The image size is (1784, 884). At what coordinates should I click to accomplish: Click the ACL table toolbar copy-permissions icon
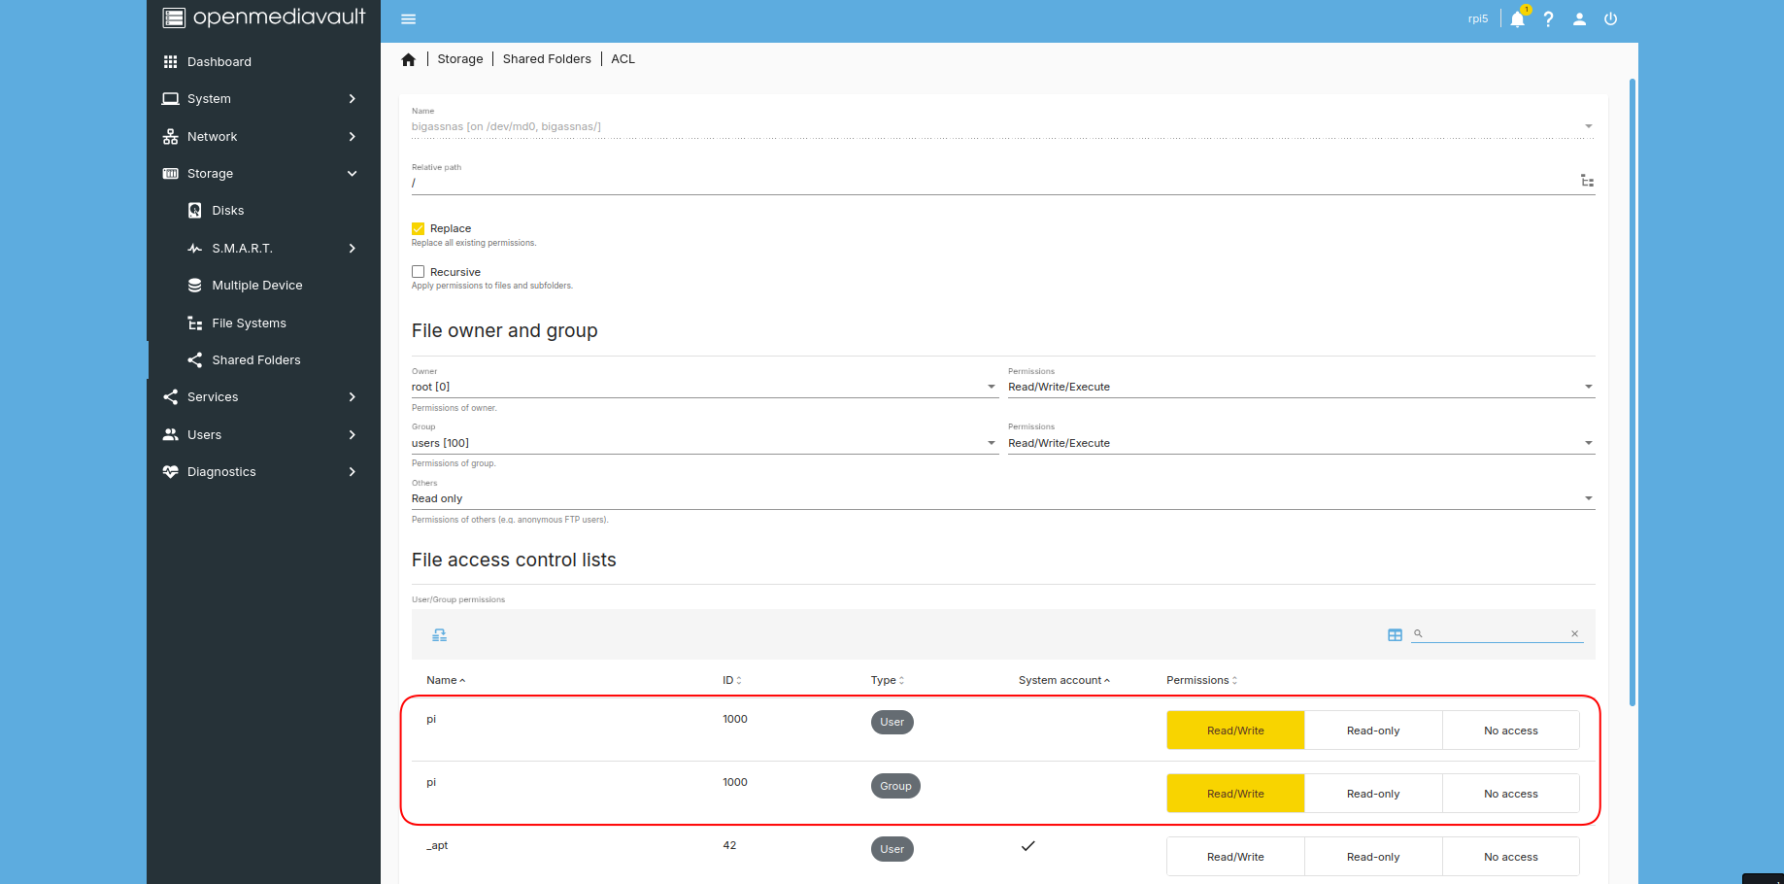(x=440, y=635)
